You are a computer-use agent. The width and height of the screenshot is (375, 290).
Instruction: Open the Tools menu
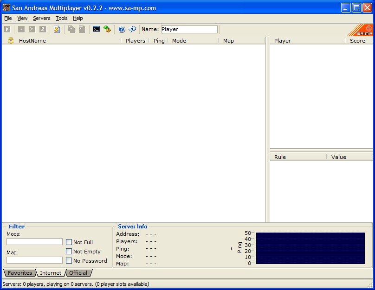coord(61,18)
